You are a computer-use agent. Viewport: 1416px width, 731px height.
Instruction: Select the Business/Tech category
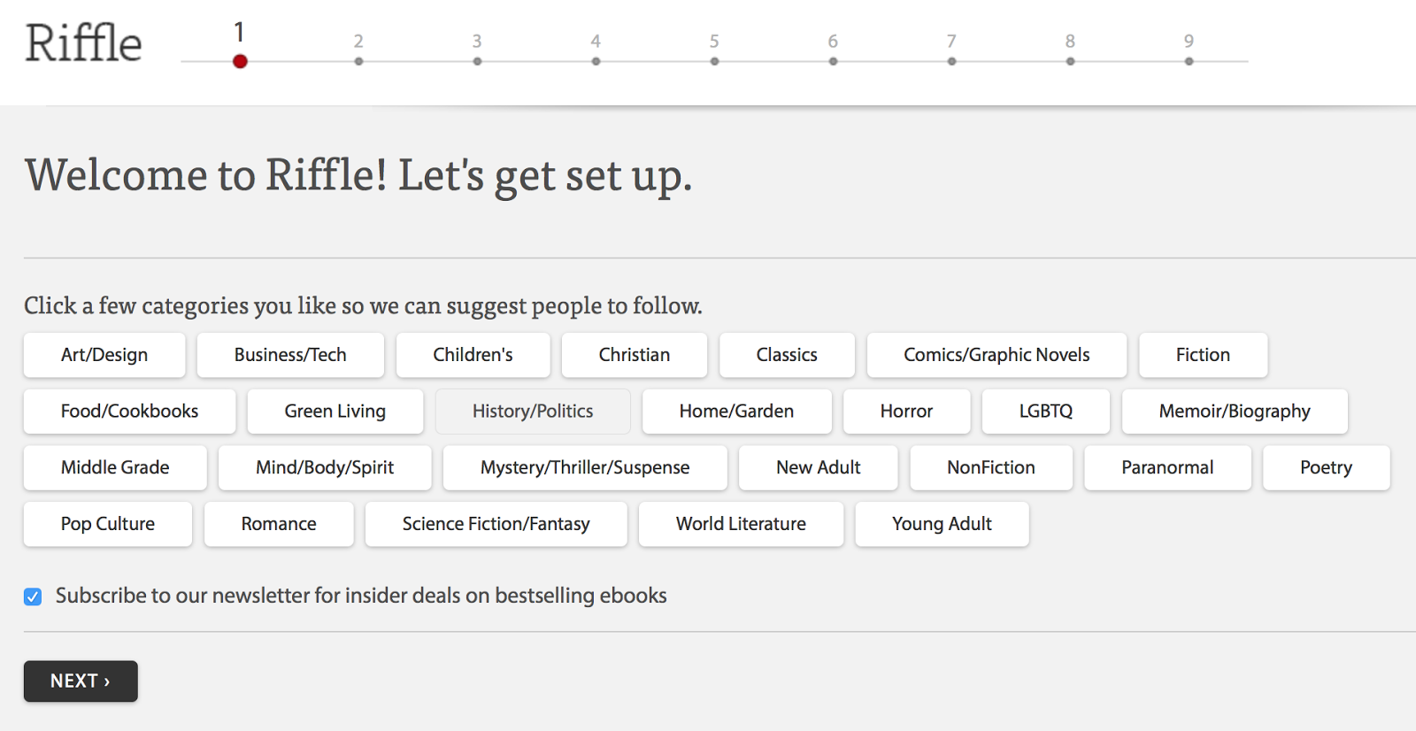click(x=290, y=355)
